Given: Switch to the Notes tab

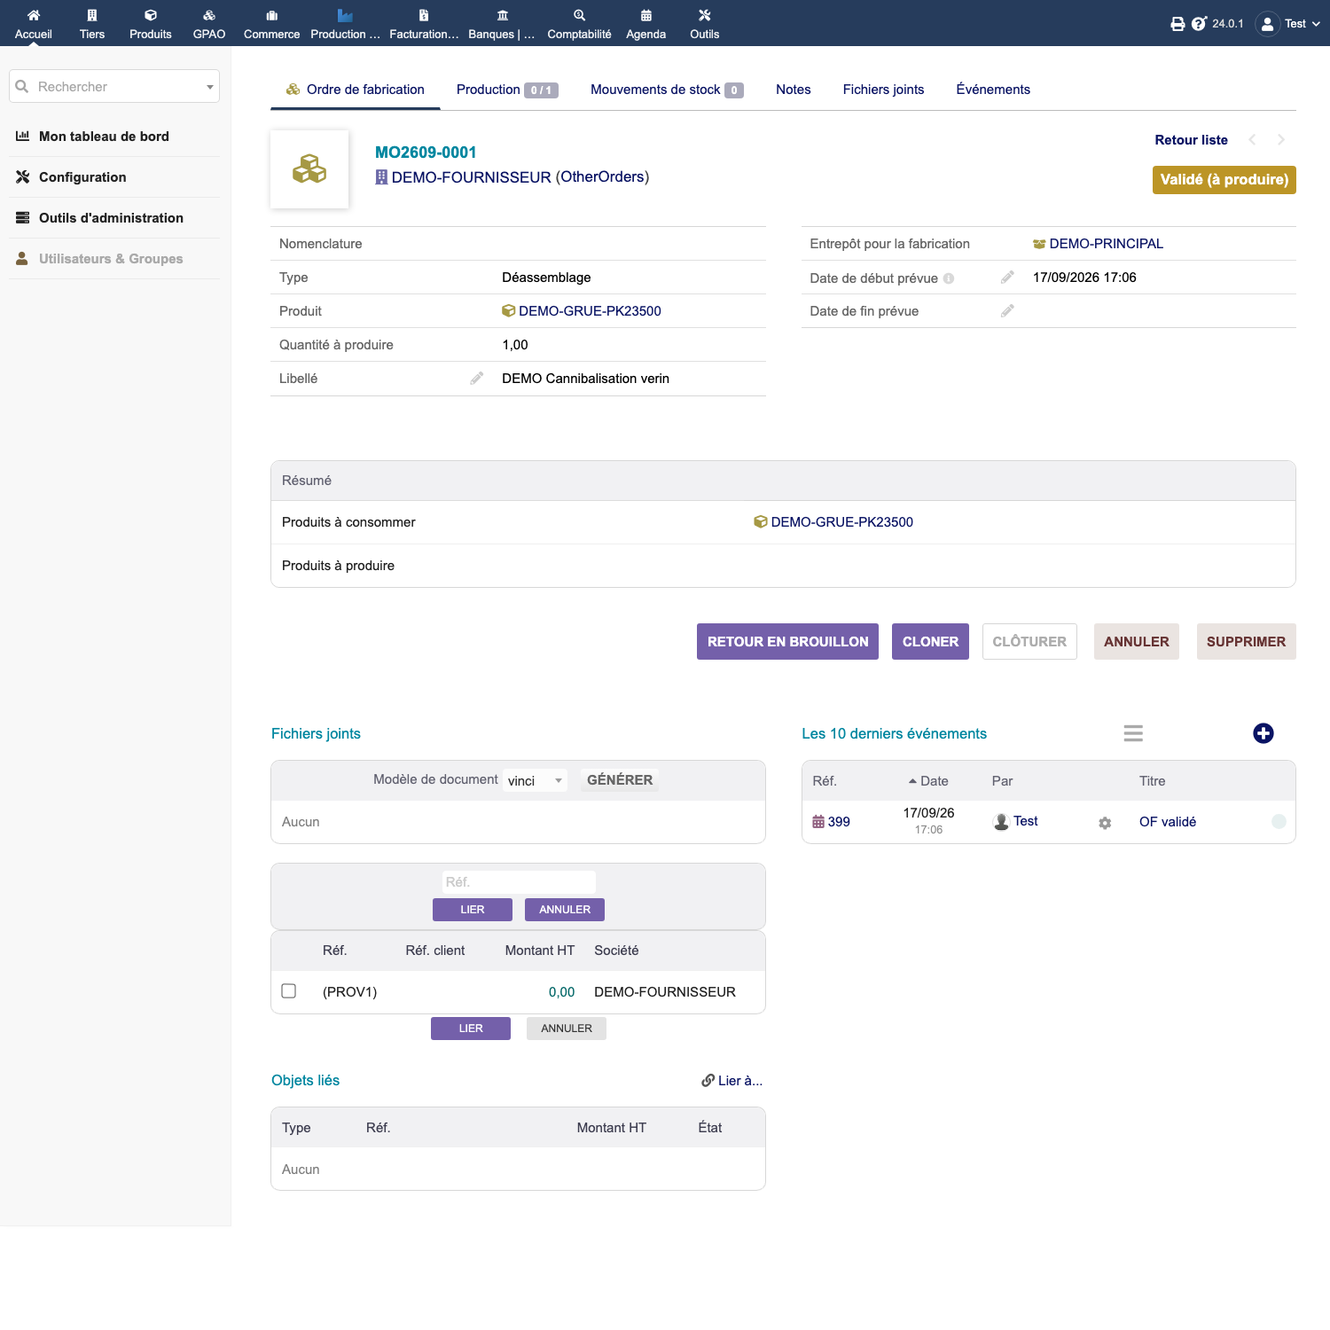Looking at the screenshot, I should click(x=794, y=90).
